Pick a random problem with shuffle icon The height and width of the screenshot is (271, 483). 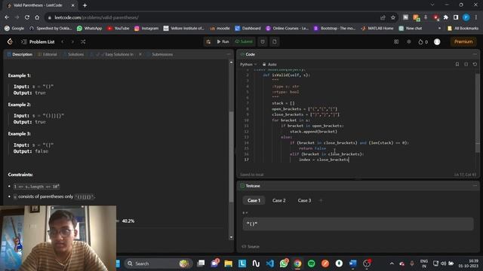tap(83, 41)
